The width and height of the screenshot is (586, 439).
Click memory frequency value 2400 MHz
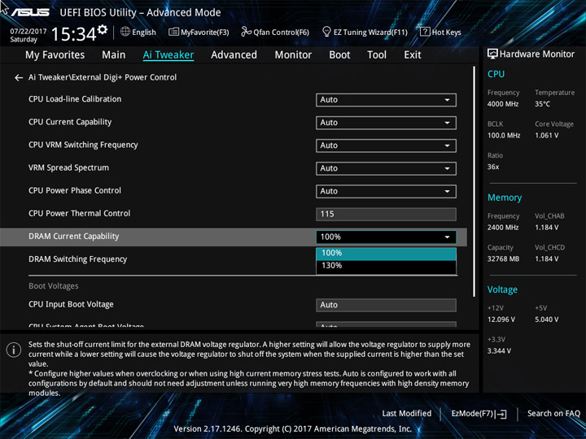(503, 228)
